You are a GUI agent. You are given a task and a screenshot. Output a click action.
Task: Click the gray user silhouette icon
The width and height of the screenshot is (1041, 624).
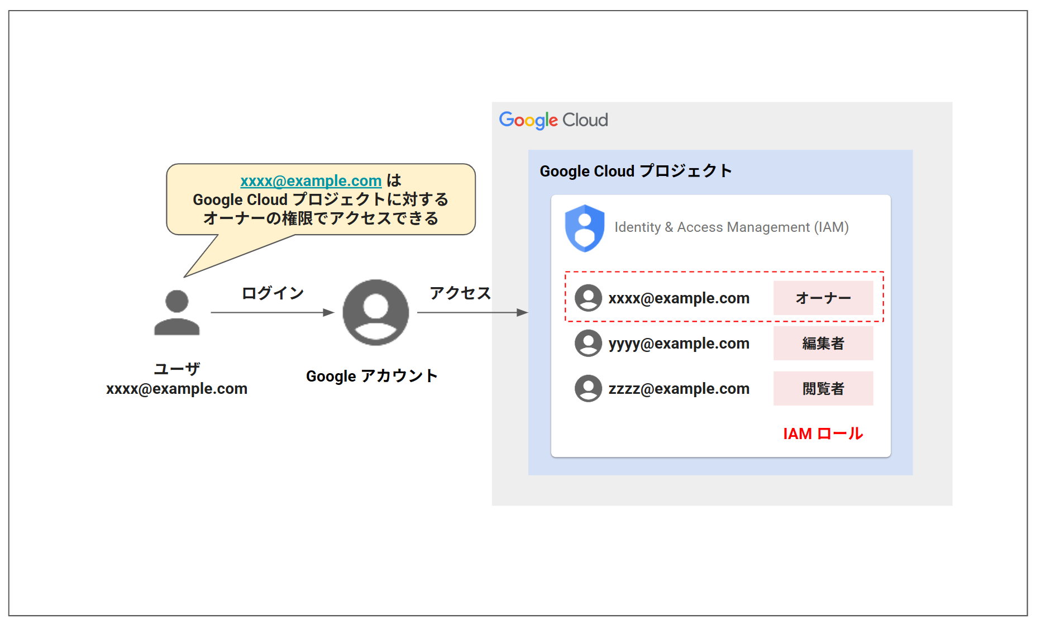click(x=176, y=312)
